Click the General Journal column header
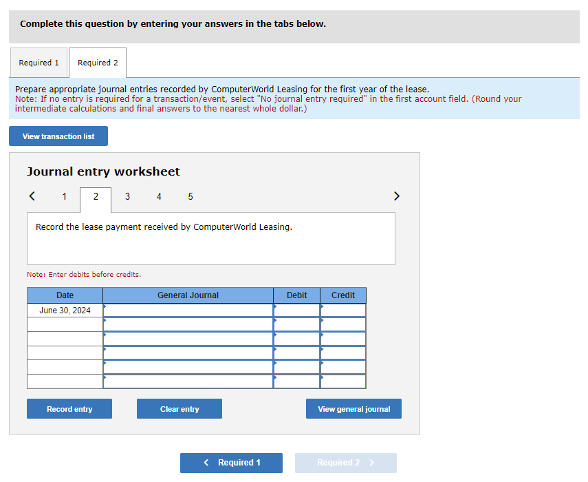This screenshot has width=588, height=482. tap(188, 295)
